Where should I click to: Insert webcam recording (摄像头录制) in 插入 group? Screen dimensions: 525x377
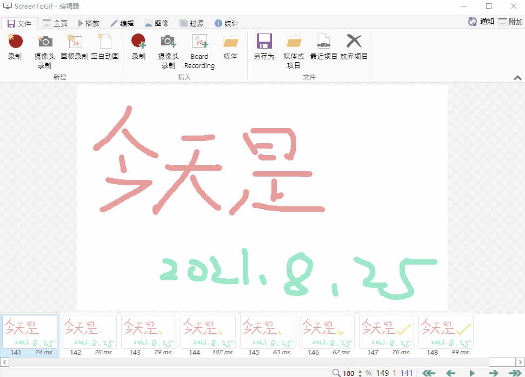click(168, 51)
